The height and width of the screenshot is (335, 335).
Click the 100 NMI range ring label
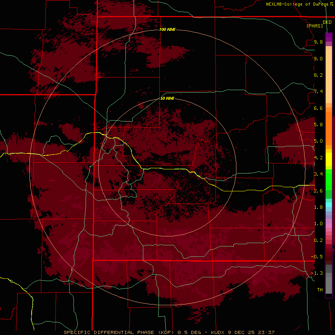tap(167, 29)
